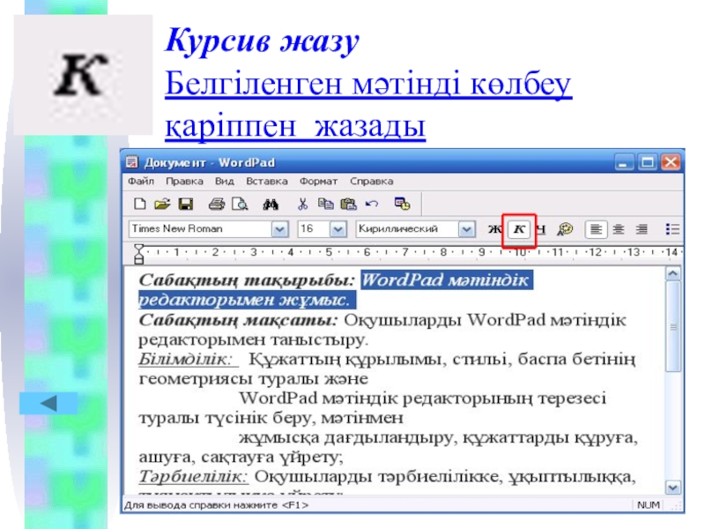The height and width of the screenshot is (529, 705).
Task: Expand the font size 16 dropdown
Action: click(x=338, y=229)
